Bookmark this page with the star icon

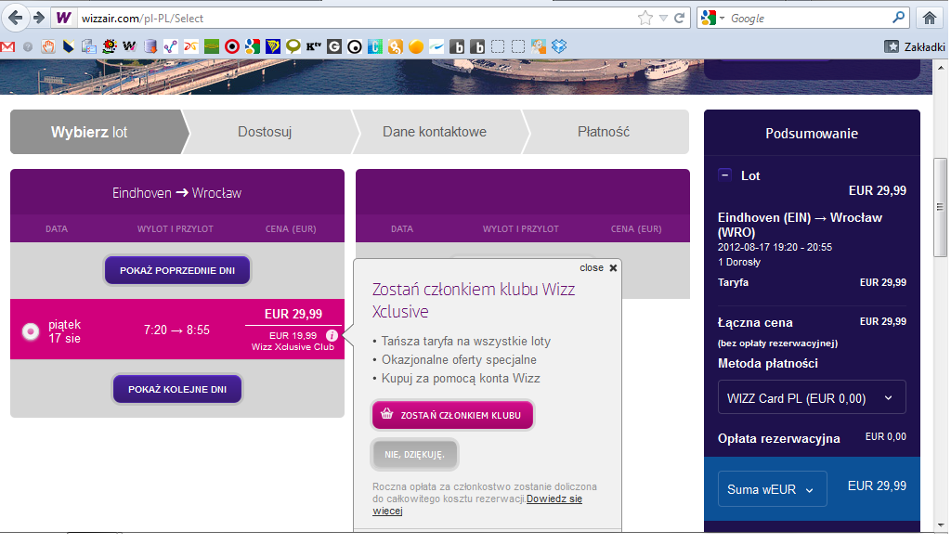tap(645, 19)
